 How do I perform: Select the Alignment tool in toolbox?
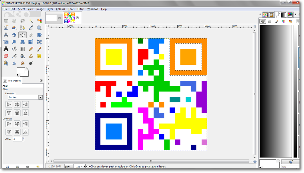[x=23, y=35]
